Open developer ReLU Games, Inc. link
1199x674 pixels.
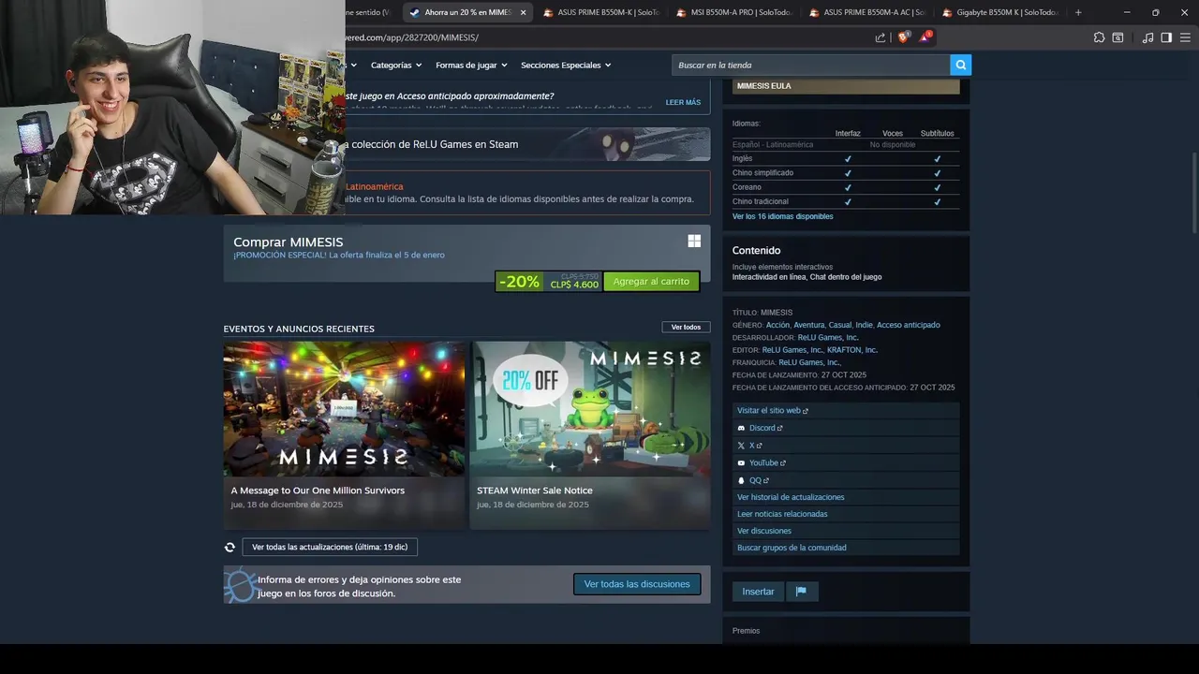tap(828, 337)
